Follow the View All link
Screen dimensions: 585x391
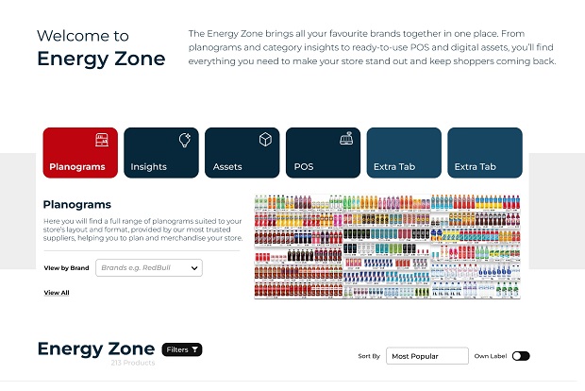tap(57, 293)
